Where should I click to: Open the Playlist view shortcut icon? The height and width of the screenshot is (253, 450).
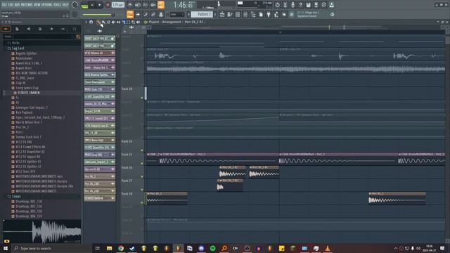point(222,14)
